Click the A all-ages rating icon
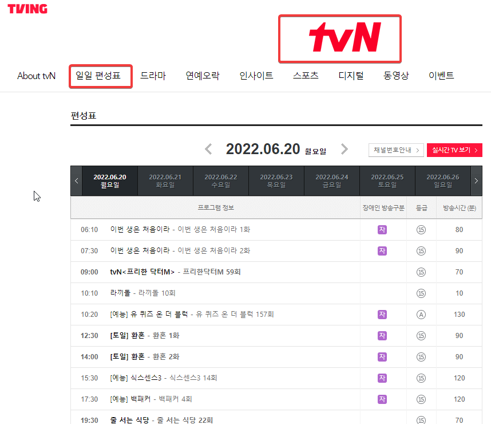The image size is (491, 424). pyautogui.click(x=421, y=315)
